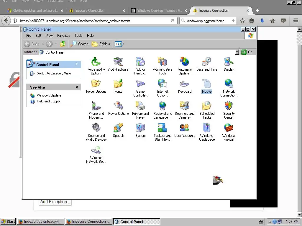The width and height of the screenshot is (302, 226).
Task: Open the Edit menu in Control Panel
Action: (38, 36)
